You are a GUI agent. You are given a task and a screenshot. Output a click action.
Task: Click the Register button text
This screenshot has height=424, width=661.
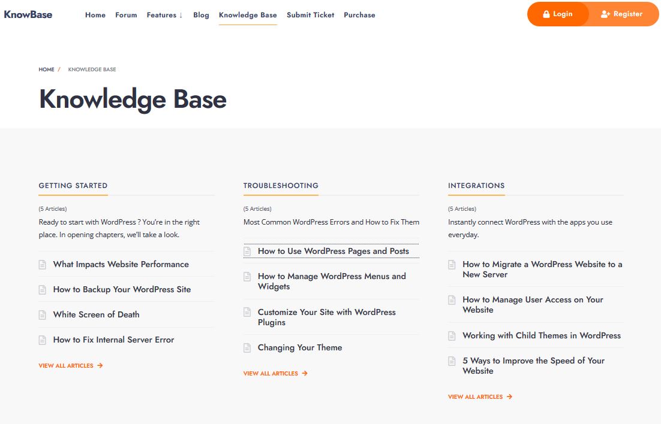click(x=627, y=14)
